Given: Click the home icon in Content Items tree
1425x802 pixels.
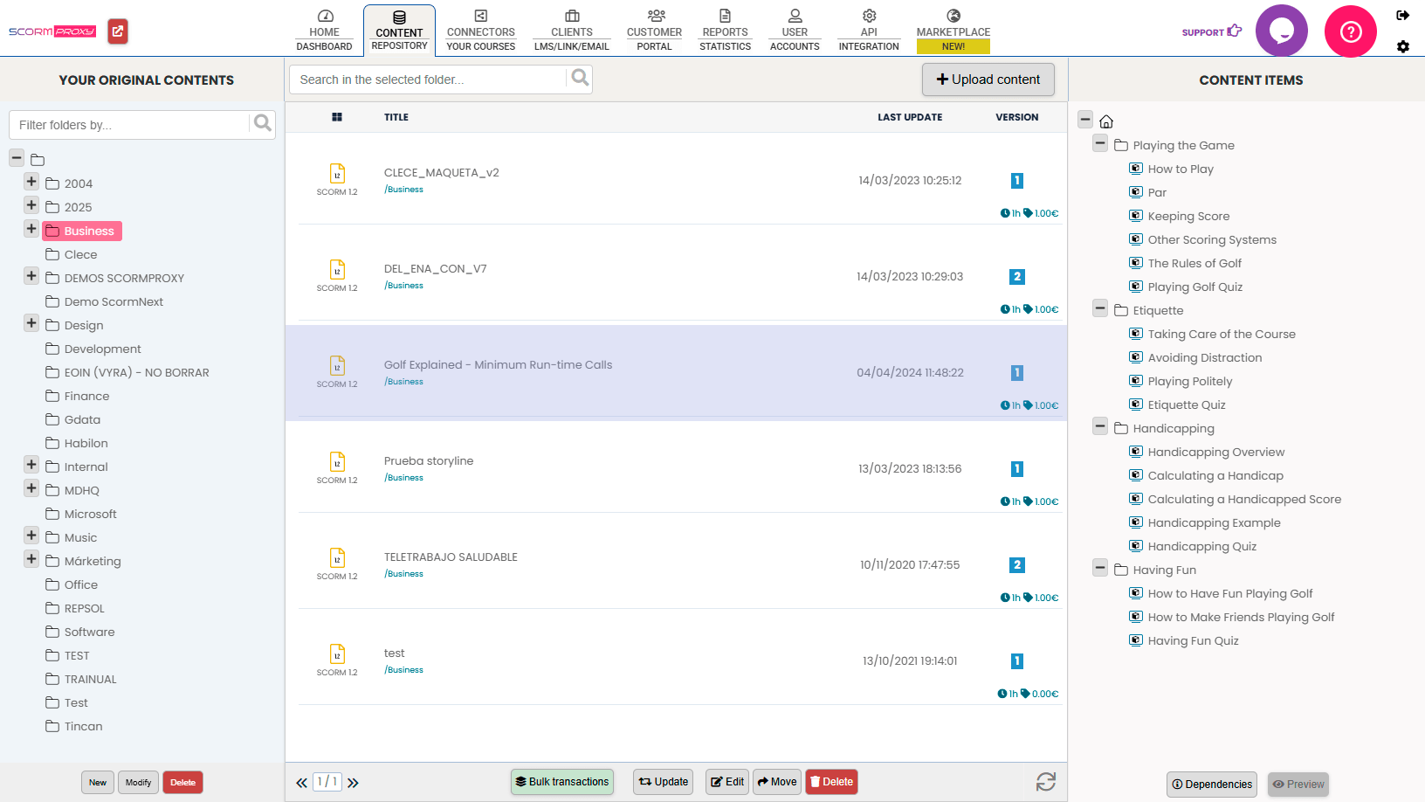Looking at the screenshot, I should pyautogui.click(x=1106, y=121).
